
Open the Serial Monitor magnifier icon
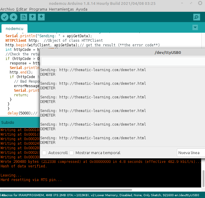[x=197, y=17]
